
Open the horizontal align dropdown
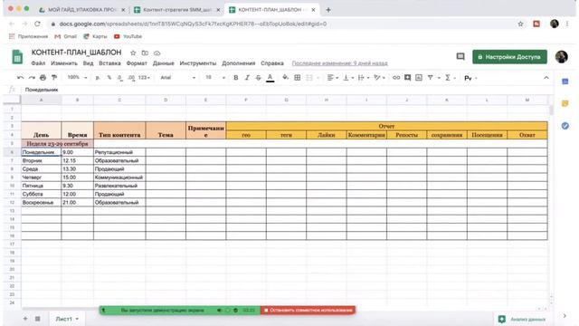(333, 78)
